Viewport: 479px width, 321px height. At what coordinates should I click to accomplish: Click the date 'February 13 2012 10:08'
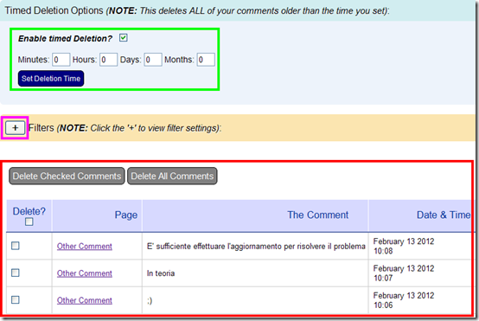tap(404, 246)
